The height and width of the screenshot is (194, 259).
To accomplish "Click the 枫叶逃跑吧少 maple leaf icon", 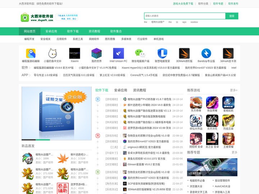I will (63, 158).
